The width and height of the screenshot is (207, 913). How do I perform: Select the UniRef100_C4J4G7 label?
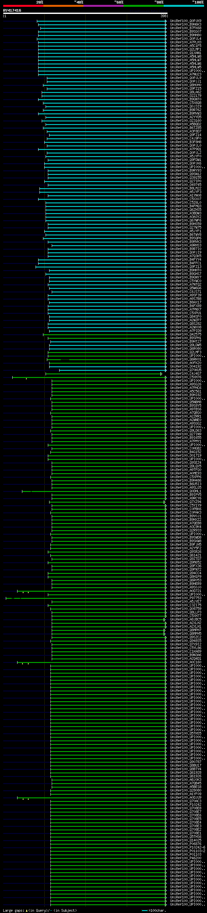pos(186,373)
